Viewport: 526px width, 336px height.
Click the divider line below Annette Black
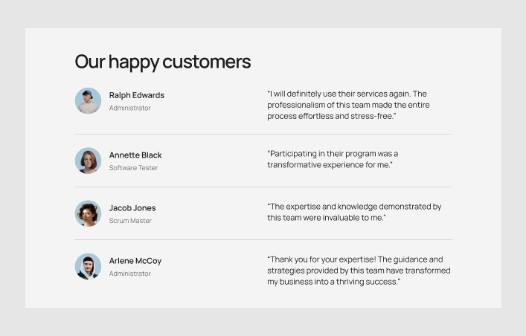263,187
